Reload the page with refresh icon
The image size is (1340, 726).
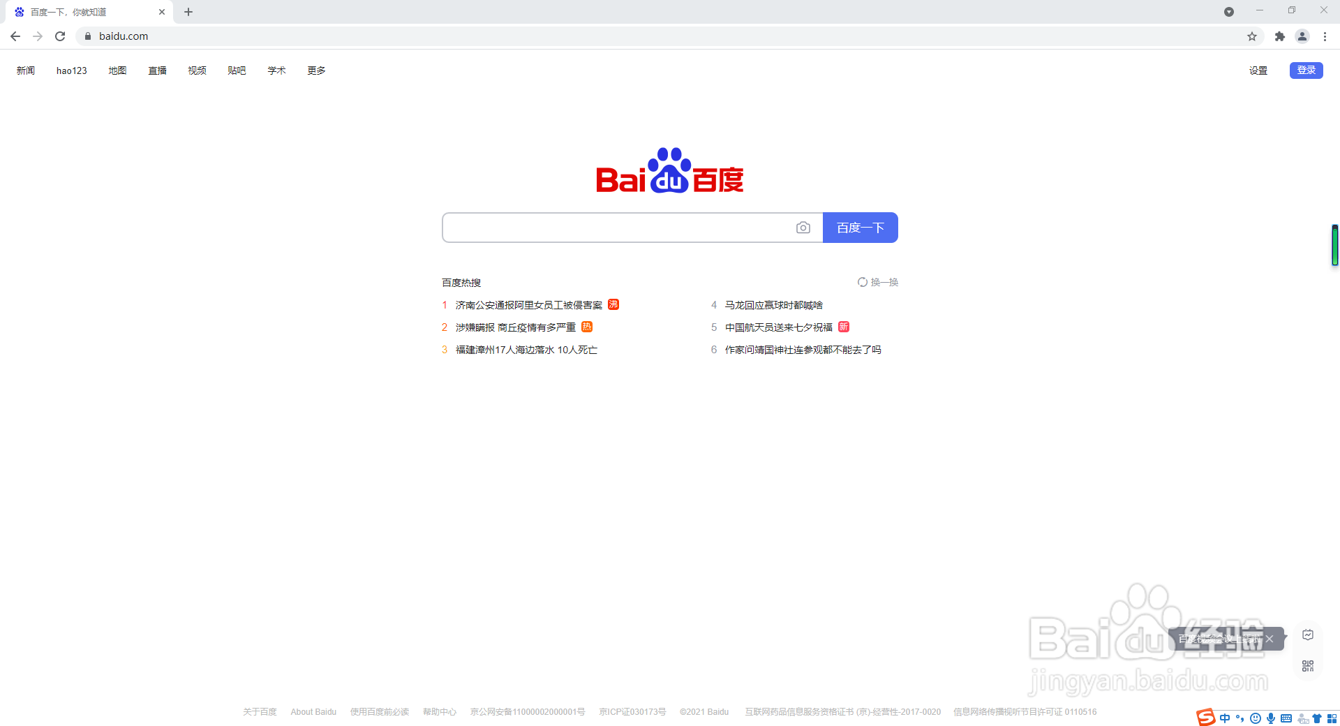coord(60,36)
